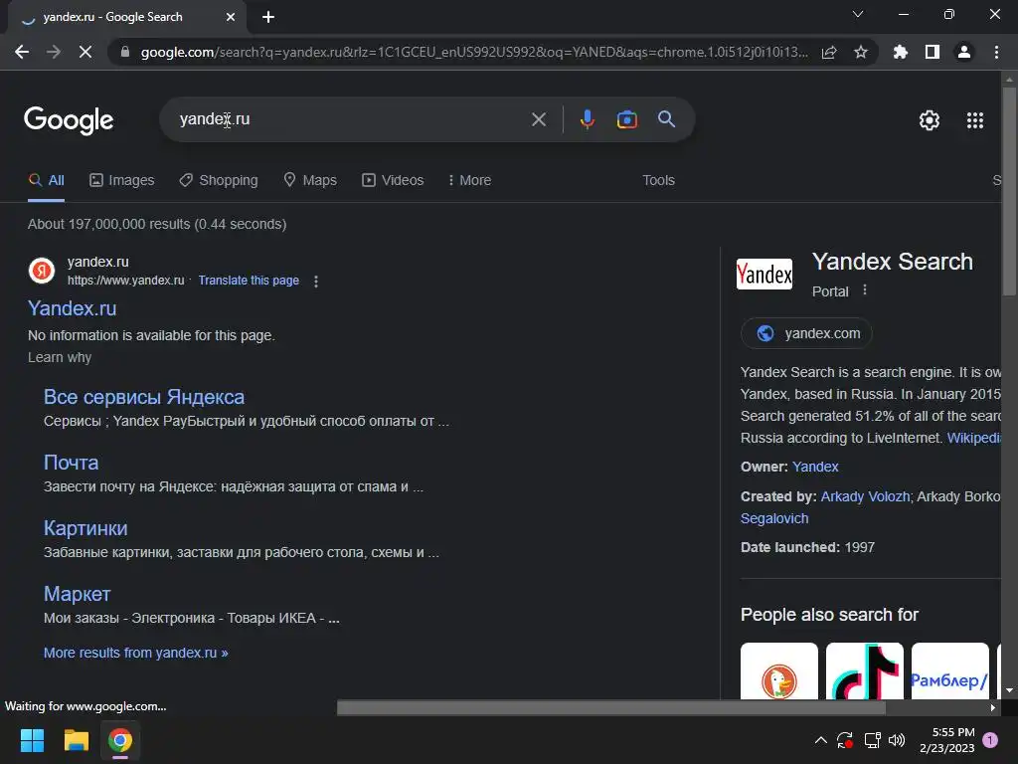
Task: Close the yandex.ru Google Search tab
Action: (x=231, y=17)
